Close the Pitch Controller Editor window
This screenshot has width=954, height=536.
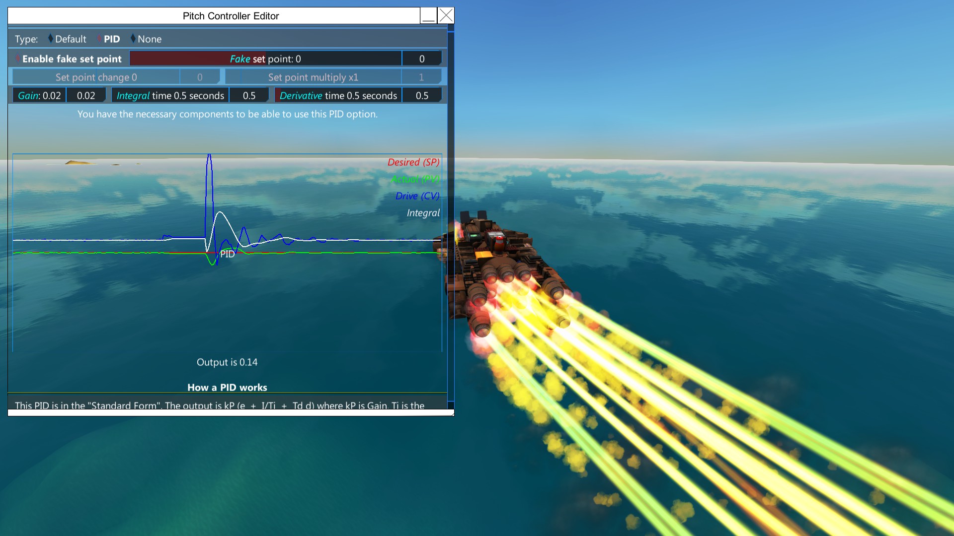coord(446,16)
